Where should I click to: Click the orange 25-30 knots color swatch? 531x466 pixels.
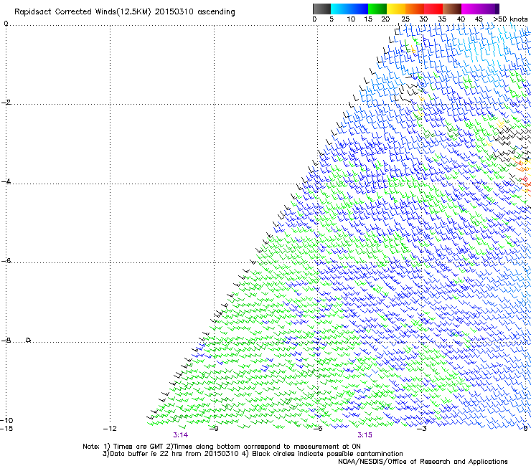pos(415,9)
